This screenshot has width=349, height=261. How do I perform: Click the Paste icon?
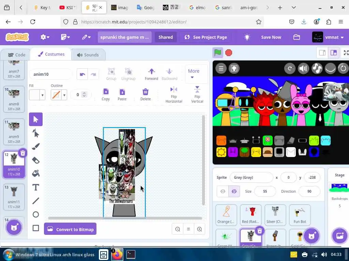click(122, 94)
